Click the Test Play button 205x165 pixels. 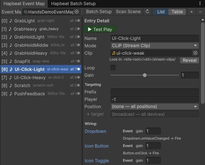(100, 29)
